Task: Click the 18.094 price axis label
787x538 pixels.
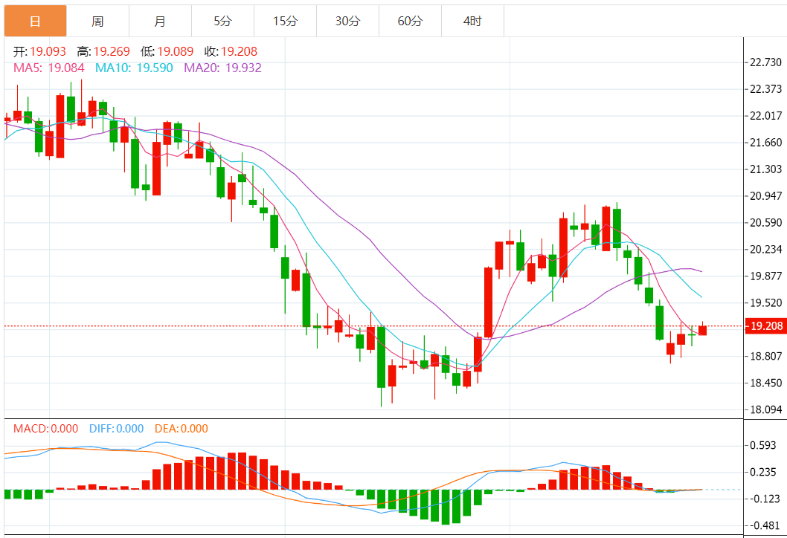Action: [x=765, y=409]
